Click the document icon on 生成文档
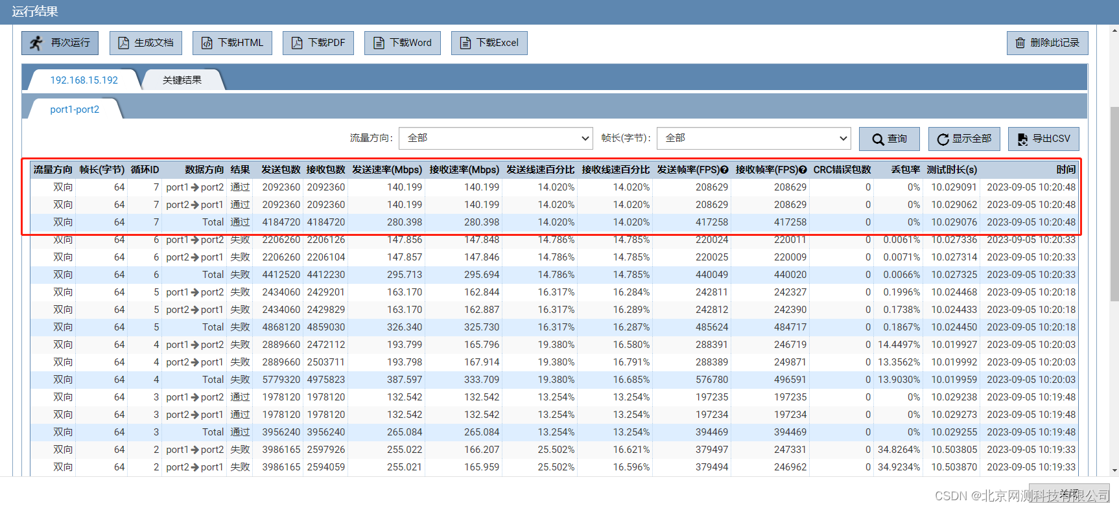Screen dimensions: 1119x508 coord(123,43)
